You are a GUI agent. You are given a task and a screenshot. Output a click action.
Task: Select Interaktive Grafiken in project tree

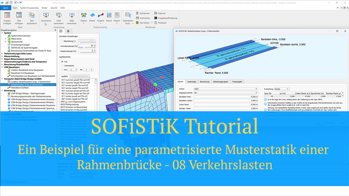[x=20, y=87]
